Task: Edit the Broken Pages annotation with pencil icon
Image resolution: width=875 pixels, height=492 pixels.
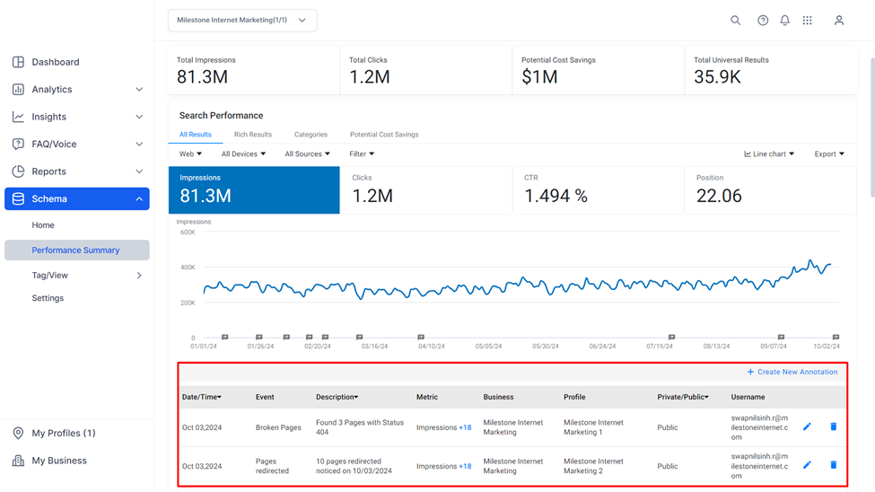Action: pyautogui.click(x=807, y=426)
